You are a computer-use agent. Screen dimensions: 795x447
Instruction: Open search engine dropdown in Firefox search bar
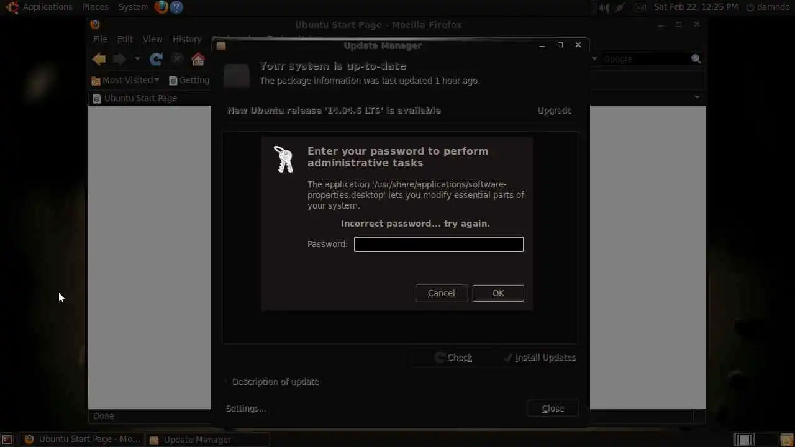(x=594, y=59)
